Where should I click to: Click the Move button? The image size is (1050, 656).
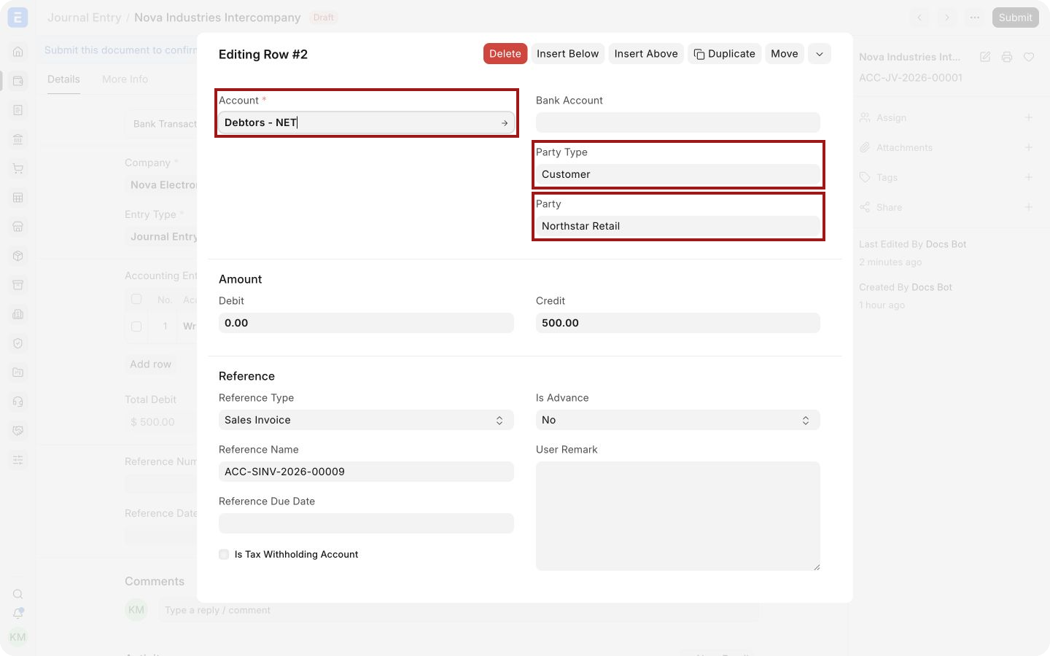point(785,54)
